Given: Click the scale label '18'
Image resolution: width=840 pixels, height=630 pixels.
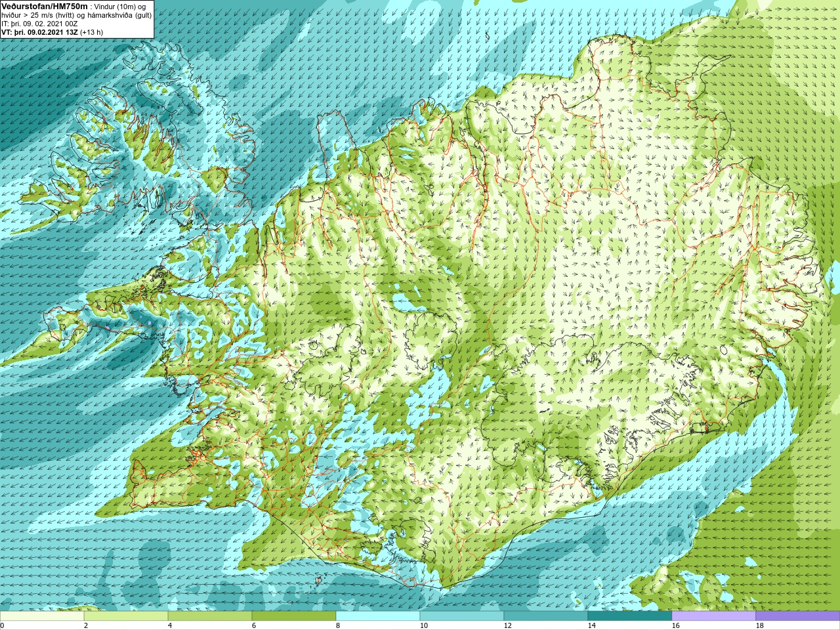Looking at the screenshot, I should point(760,626).
